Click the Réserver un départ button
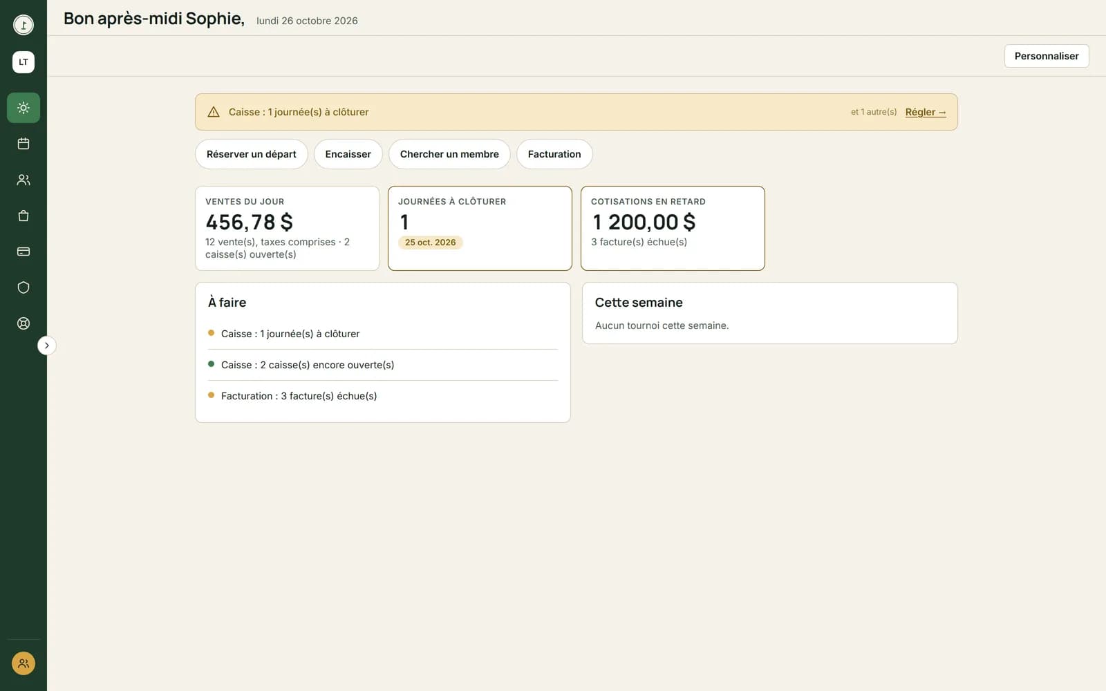Image resolution: width=1106 pixels, height=691 pixels. (252, 154)
